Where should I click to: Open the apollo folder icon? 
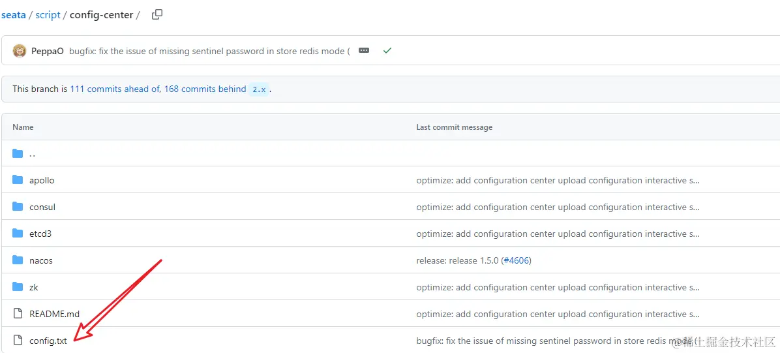[x=18, y=180]
